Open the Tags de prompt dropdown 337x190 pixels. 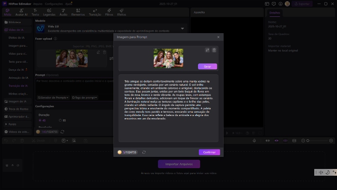coord(84,98)
